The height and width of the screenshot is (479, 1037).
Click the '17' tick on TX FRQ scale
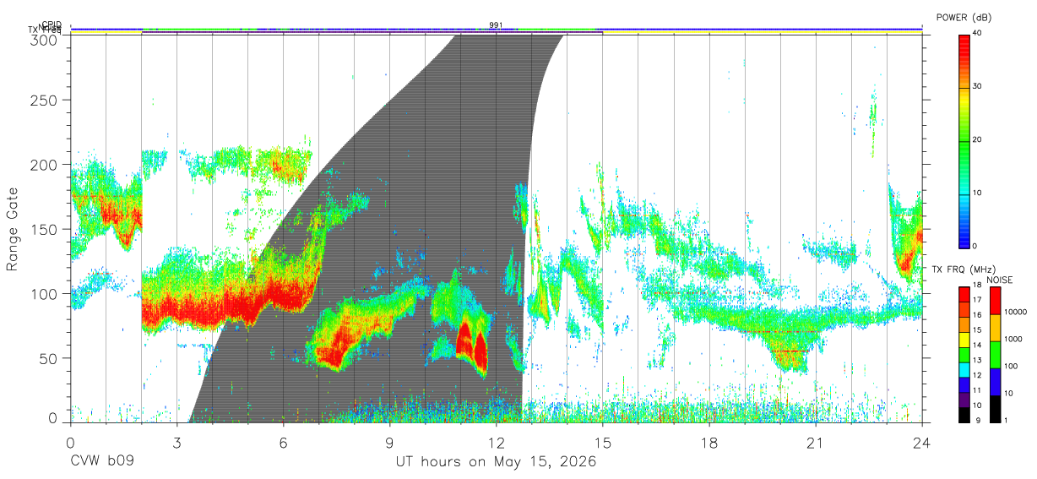click(977, 300)
